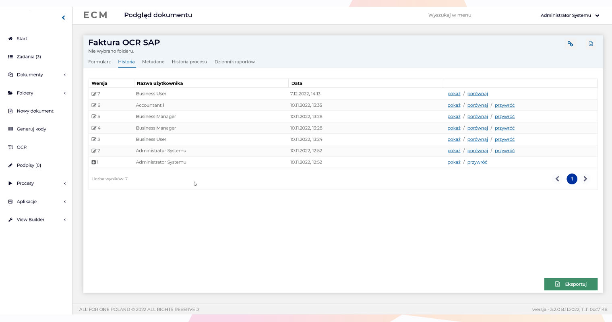The height and width of the screenshot is (322, 612).
Task: Expand the Foldery sidebar section
Action: click(x=64, y=93)
